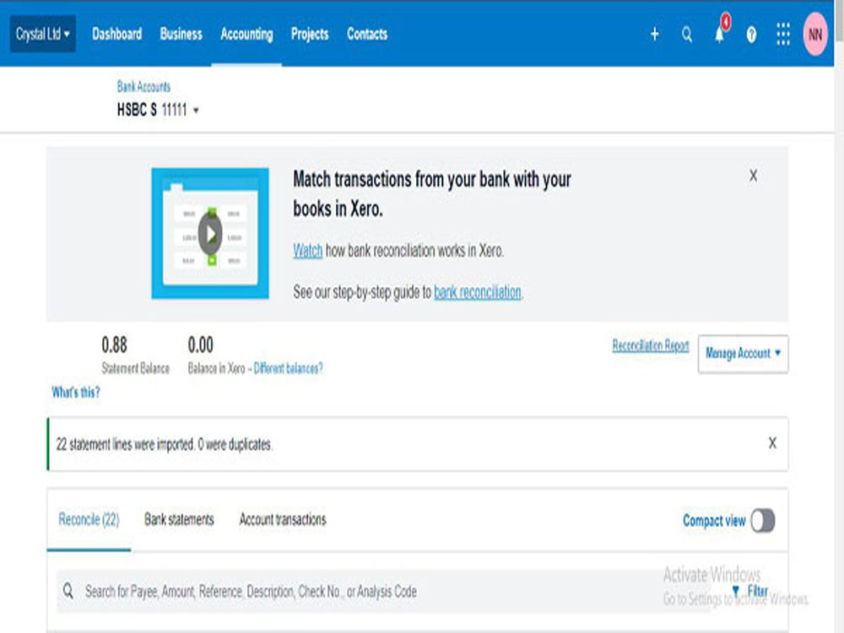Open the Accounting menu

tap(246, 34)
